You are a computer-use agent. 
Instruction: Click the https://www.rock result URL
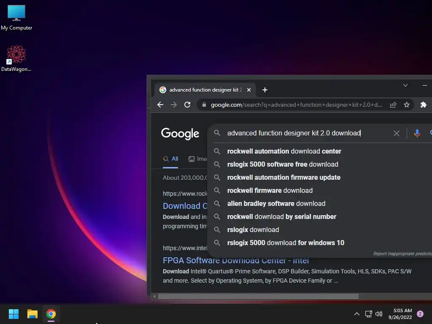pyautogui.click(x=185, y=194)
